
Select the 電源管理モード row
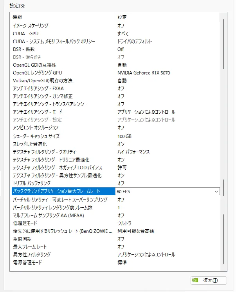coord(116,262)
